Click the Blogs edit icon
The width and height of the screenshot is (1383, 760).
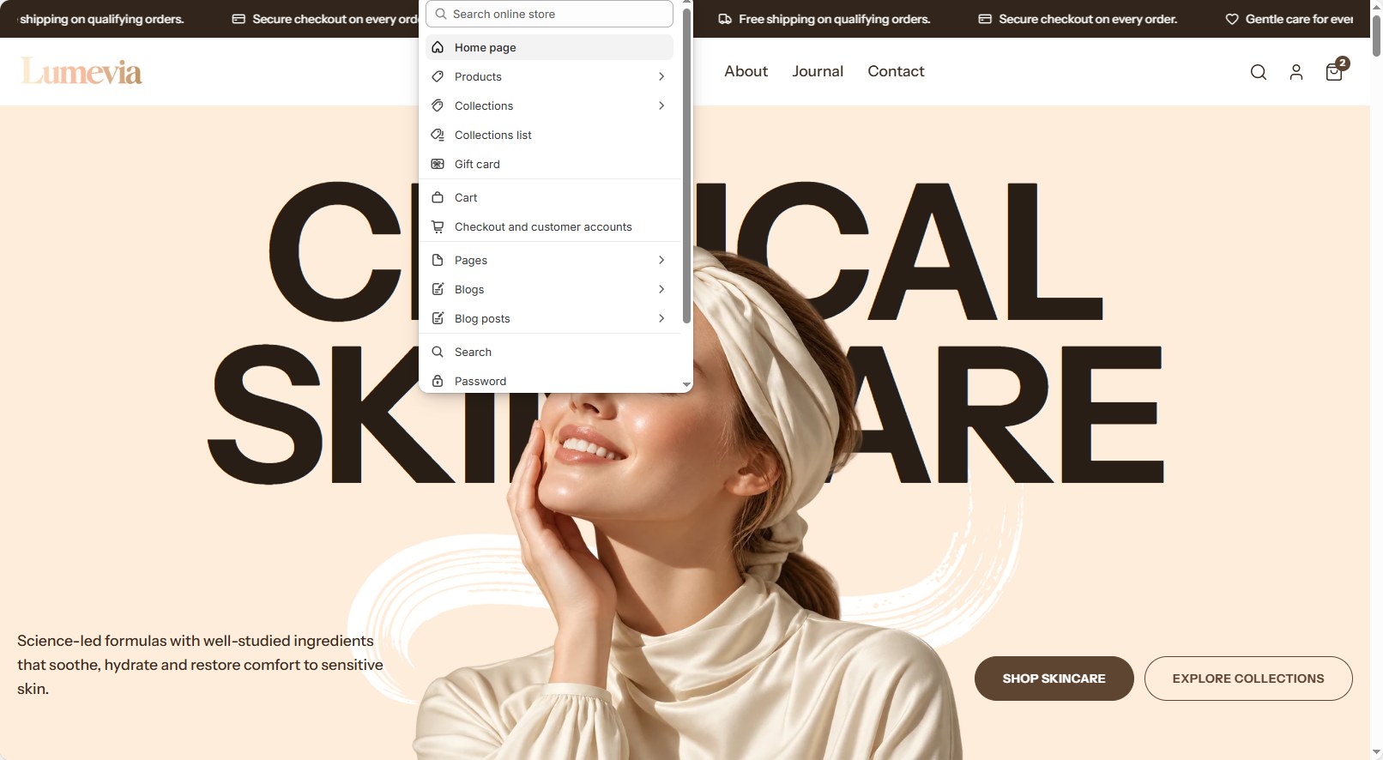438,289
